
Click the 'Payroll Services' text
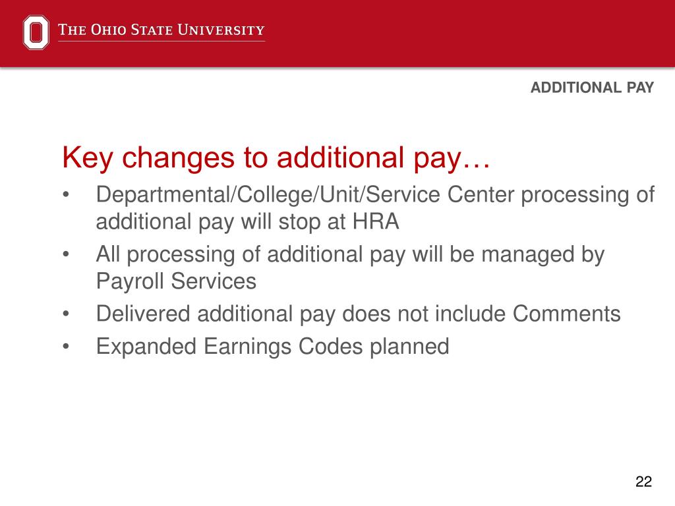(x=176, y=281)
